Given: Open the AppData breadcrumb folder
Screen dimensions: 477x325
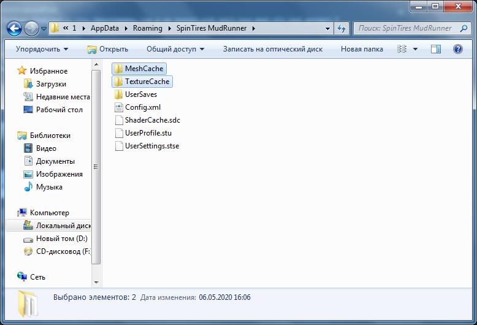Looking at the screenshot, I should tap(105, 28).
